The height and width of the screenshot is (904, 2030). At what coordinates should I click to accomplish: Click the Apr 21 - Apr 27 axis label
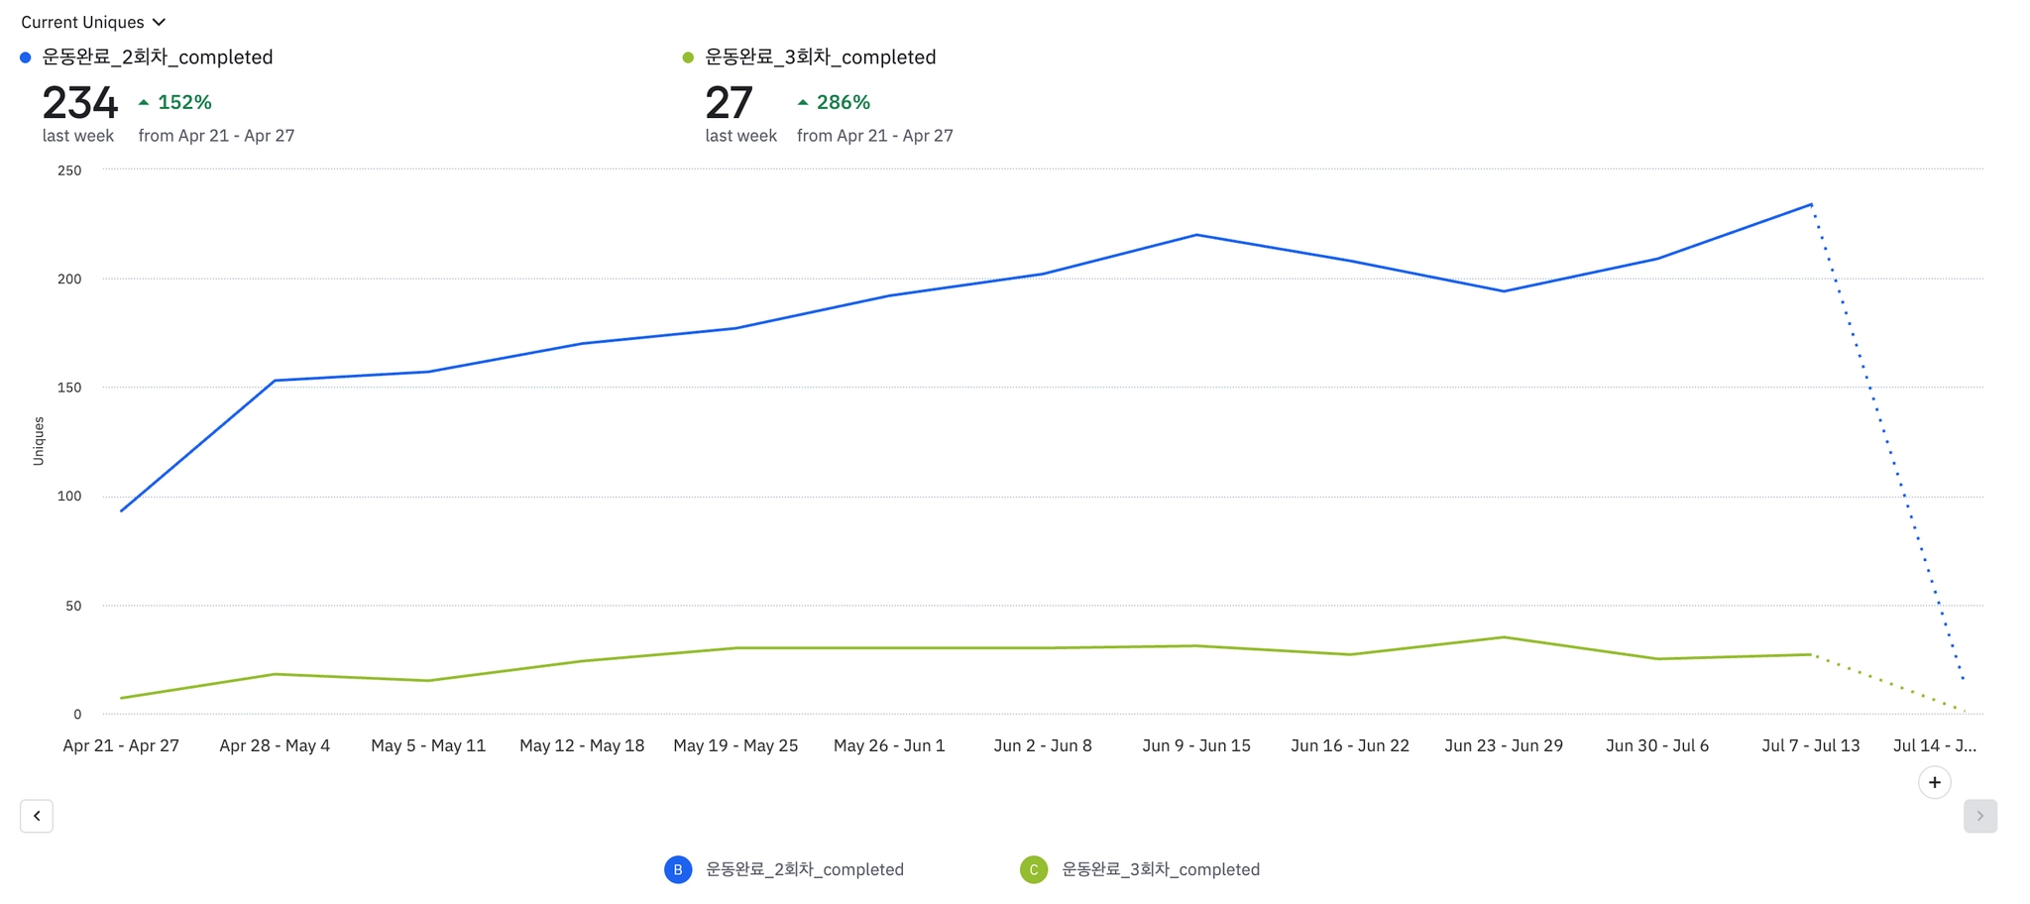click(121, 745)
